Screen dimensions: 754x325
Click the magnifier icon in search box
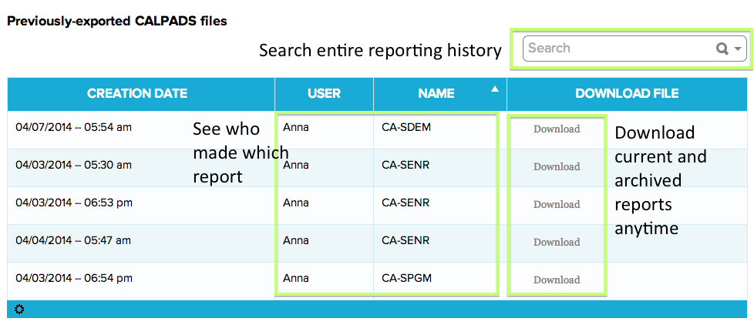722,49
